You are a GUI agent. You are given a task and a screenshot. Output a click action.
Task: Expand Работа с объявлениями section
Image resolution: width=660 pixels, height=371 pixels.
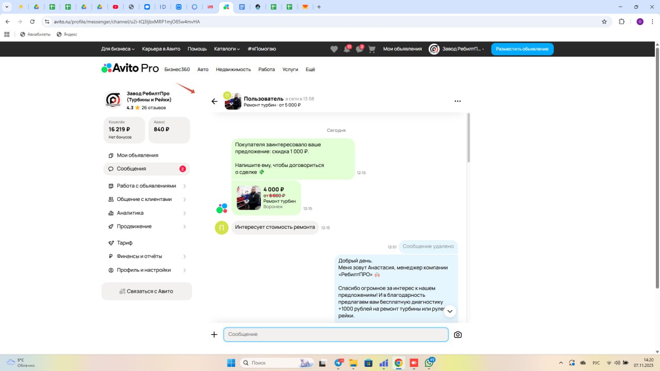point(146,186)
